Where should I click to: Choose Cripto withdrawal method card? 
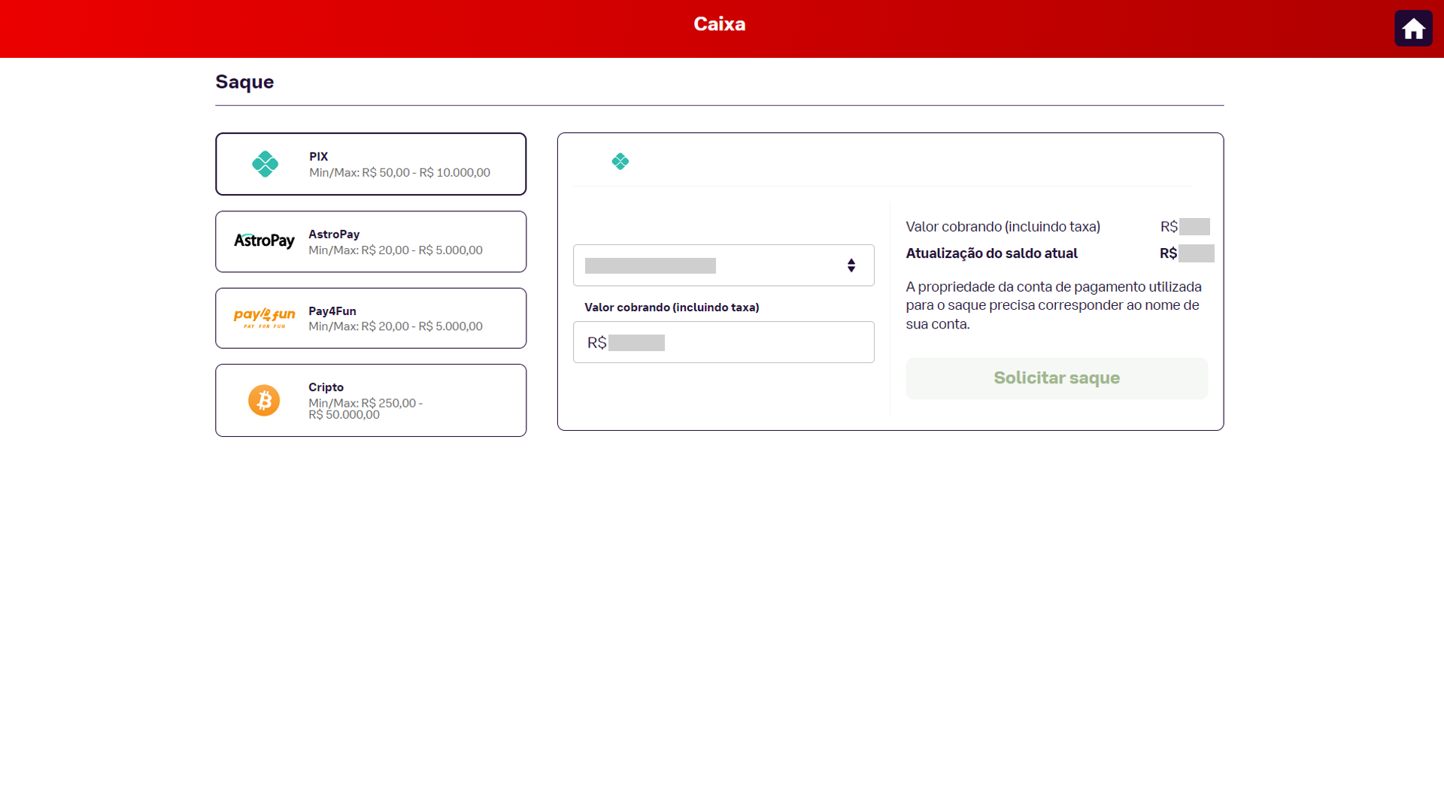pos(371,400)
